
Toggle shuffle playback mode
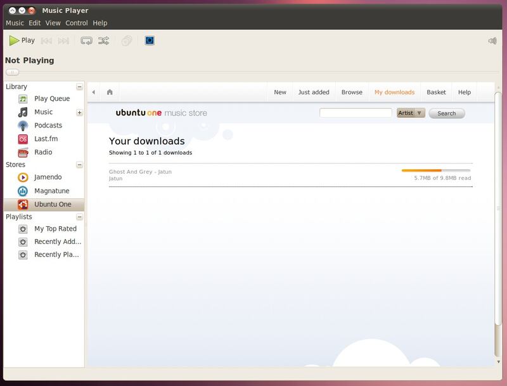(x=103, y=41)
